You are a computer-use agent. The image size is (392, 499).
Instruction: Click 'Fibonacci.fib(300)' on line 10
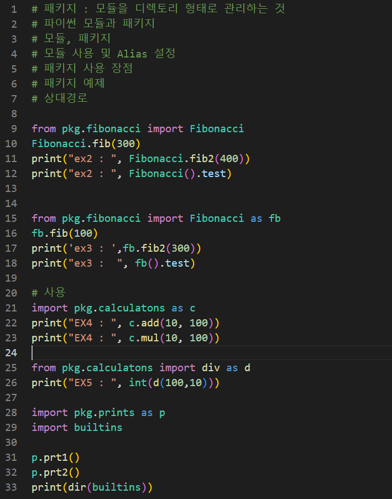tap(86, 143)
